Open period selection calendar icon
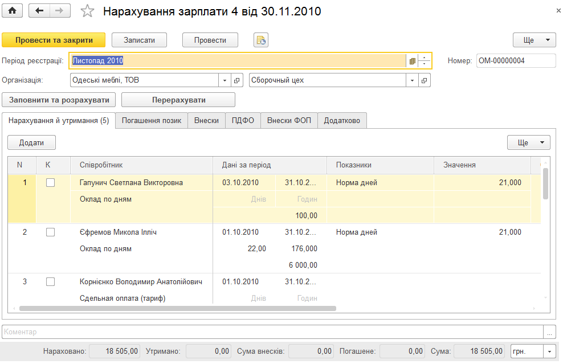This screenshot has width=563, height=364. click(412, 61)
